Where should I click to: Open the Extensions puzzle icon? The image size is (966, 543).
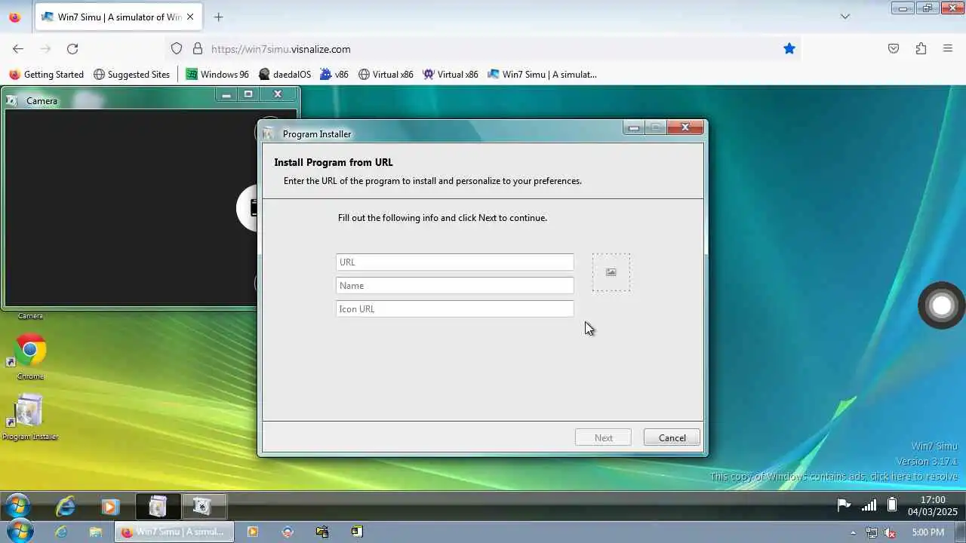point(921,48)
